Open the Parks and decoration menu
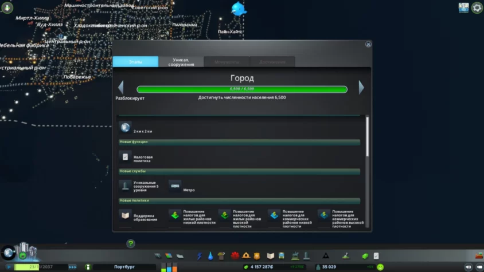The width and height of the screenshot is (484, 272). 295,255
